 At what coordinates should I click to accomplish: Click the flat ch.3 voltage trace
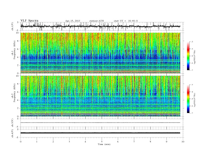click(x=100, y=123)
